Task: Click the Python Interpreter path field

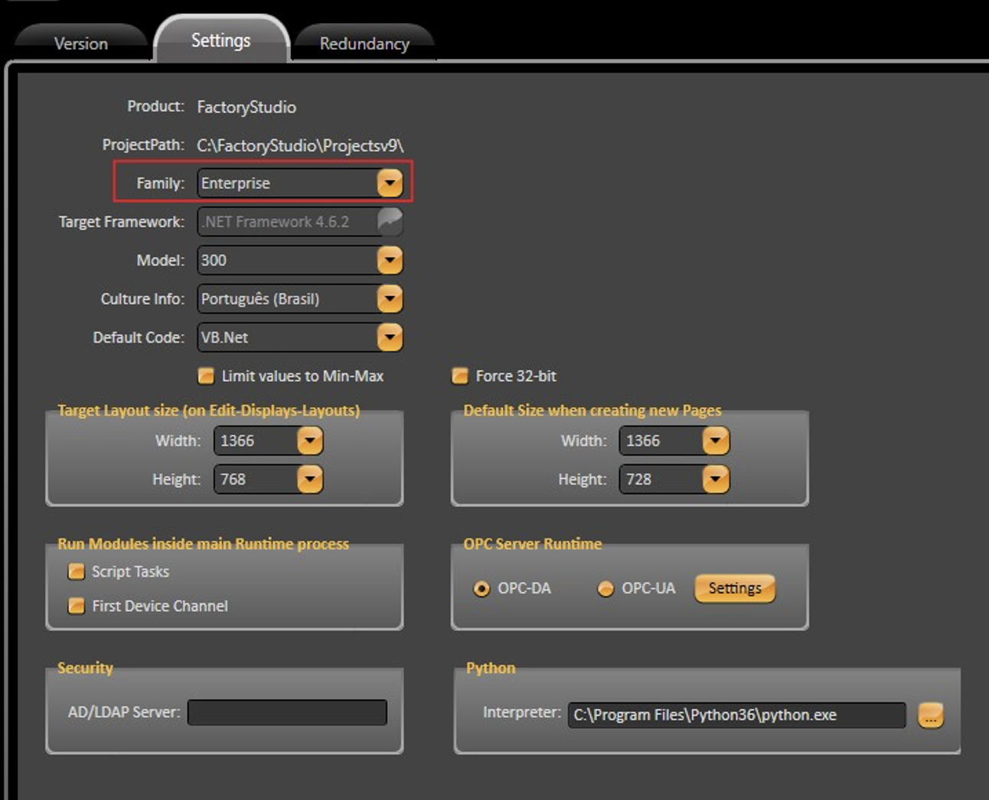Action: coord(736,715)
